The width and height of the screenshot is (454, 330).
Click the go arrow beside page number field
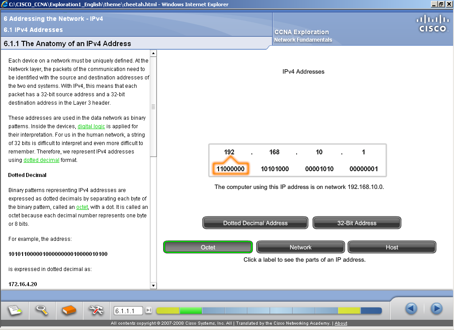tap(149, 310)
